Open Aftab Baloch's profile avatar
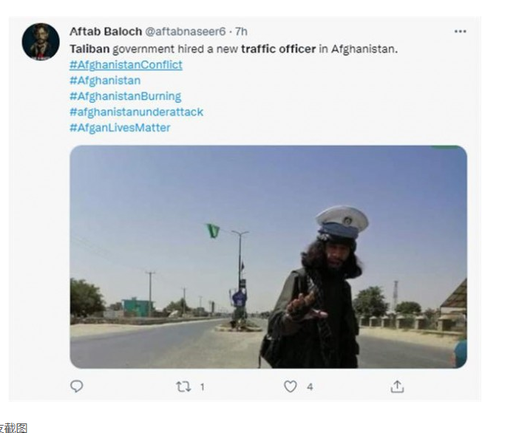Viewport: 516px width, 433px height. point(41,41)
